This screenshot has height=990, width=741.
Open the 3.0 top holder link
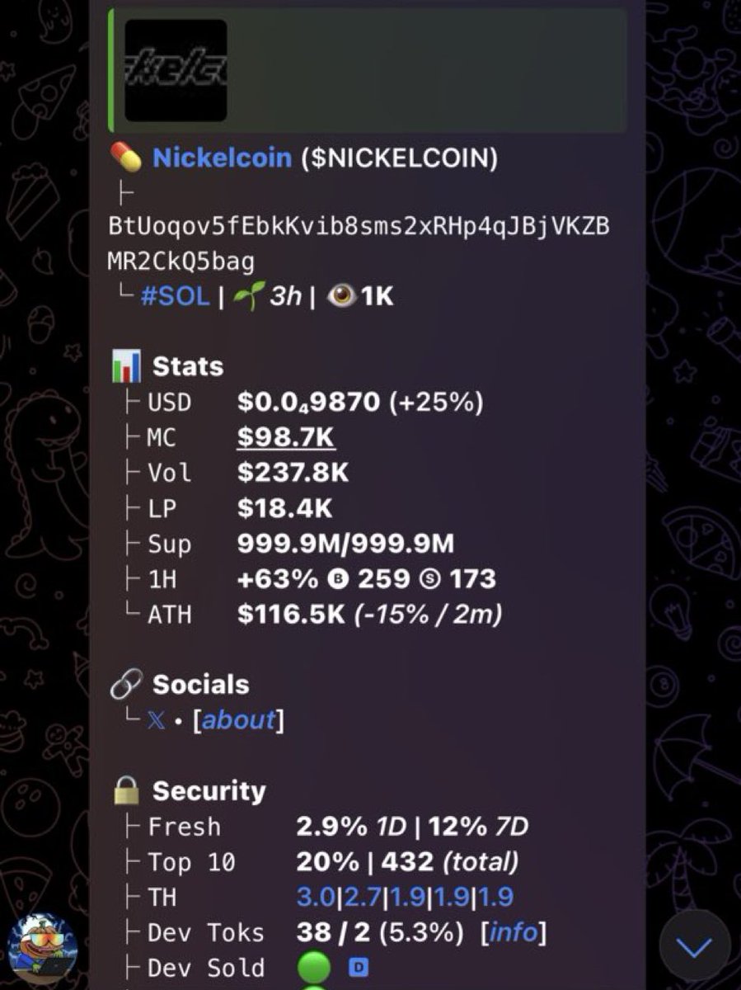tap(313, 897)
